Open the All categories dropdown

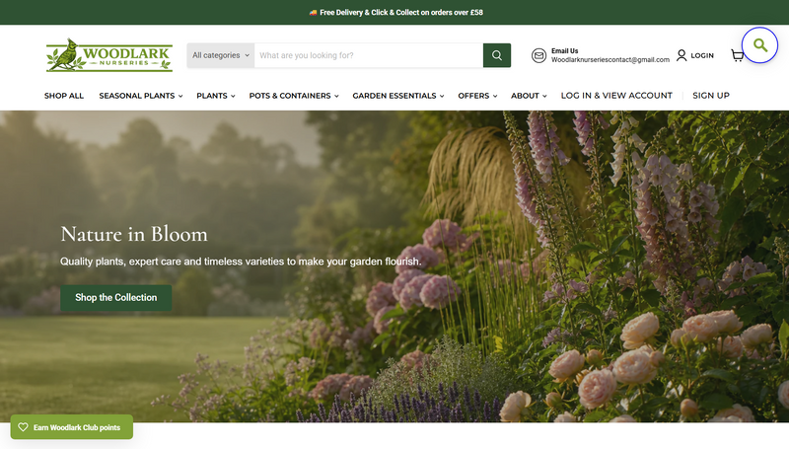pos(220,55)
